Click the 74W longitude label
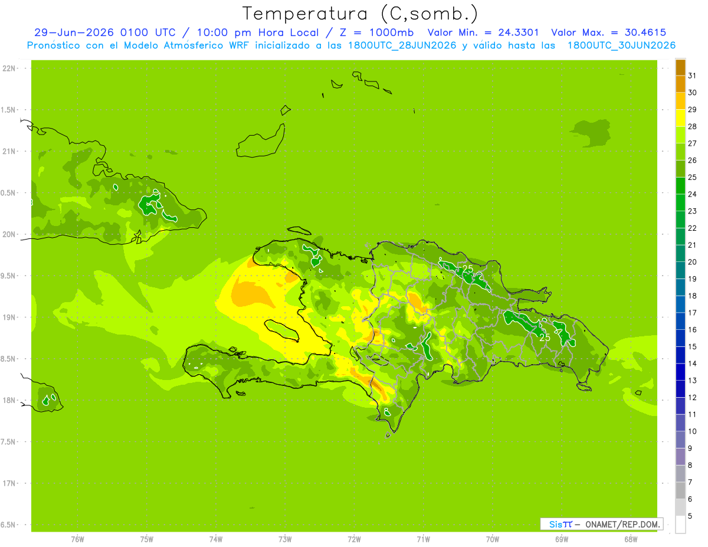Image resolution: width=708 pixels, height=547 pixels. (x=216, y=539)
